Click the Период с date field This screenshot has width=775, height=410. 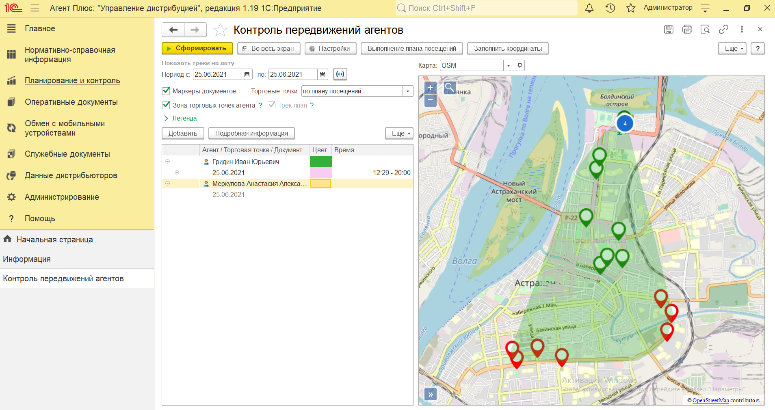217,74
